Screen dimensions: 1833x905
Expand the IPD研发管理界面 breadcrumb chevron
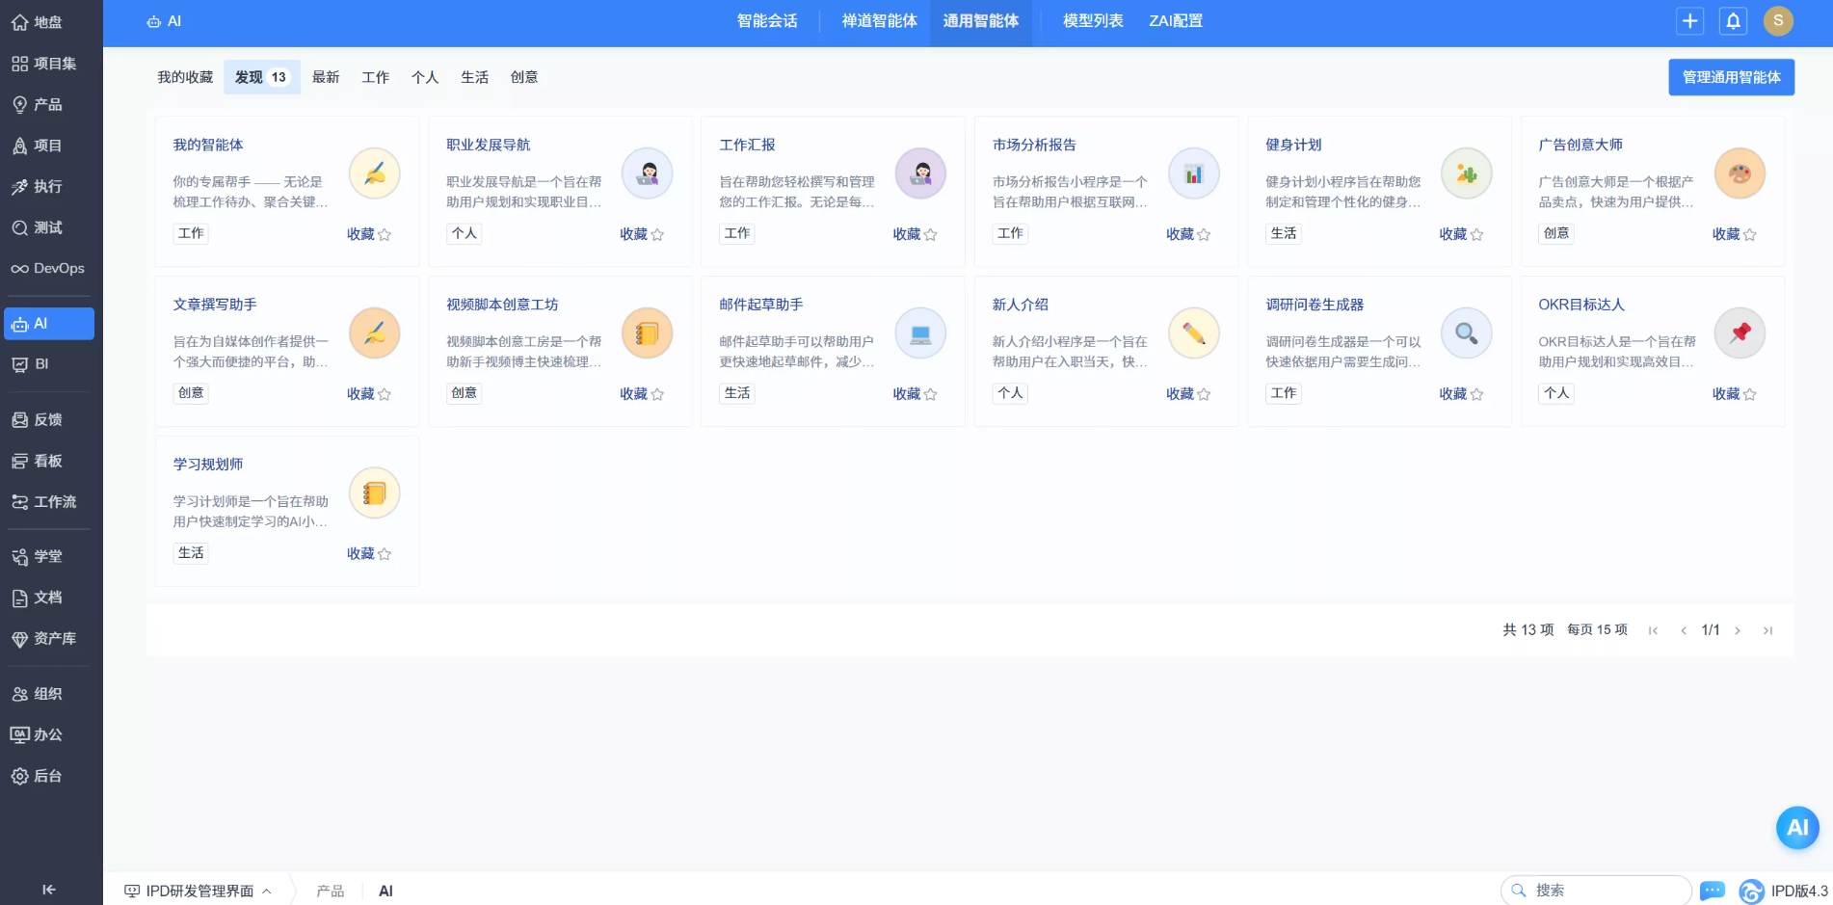click(x=267, y=892)
